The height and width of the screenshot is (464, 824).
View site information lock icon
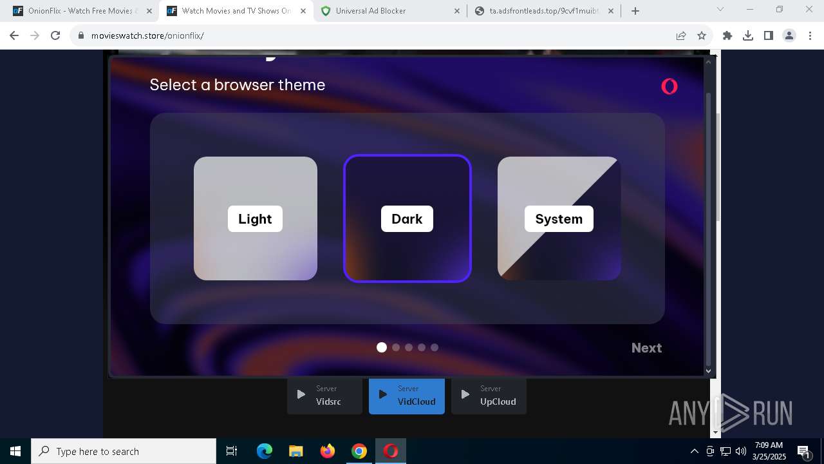[81, 35]
